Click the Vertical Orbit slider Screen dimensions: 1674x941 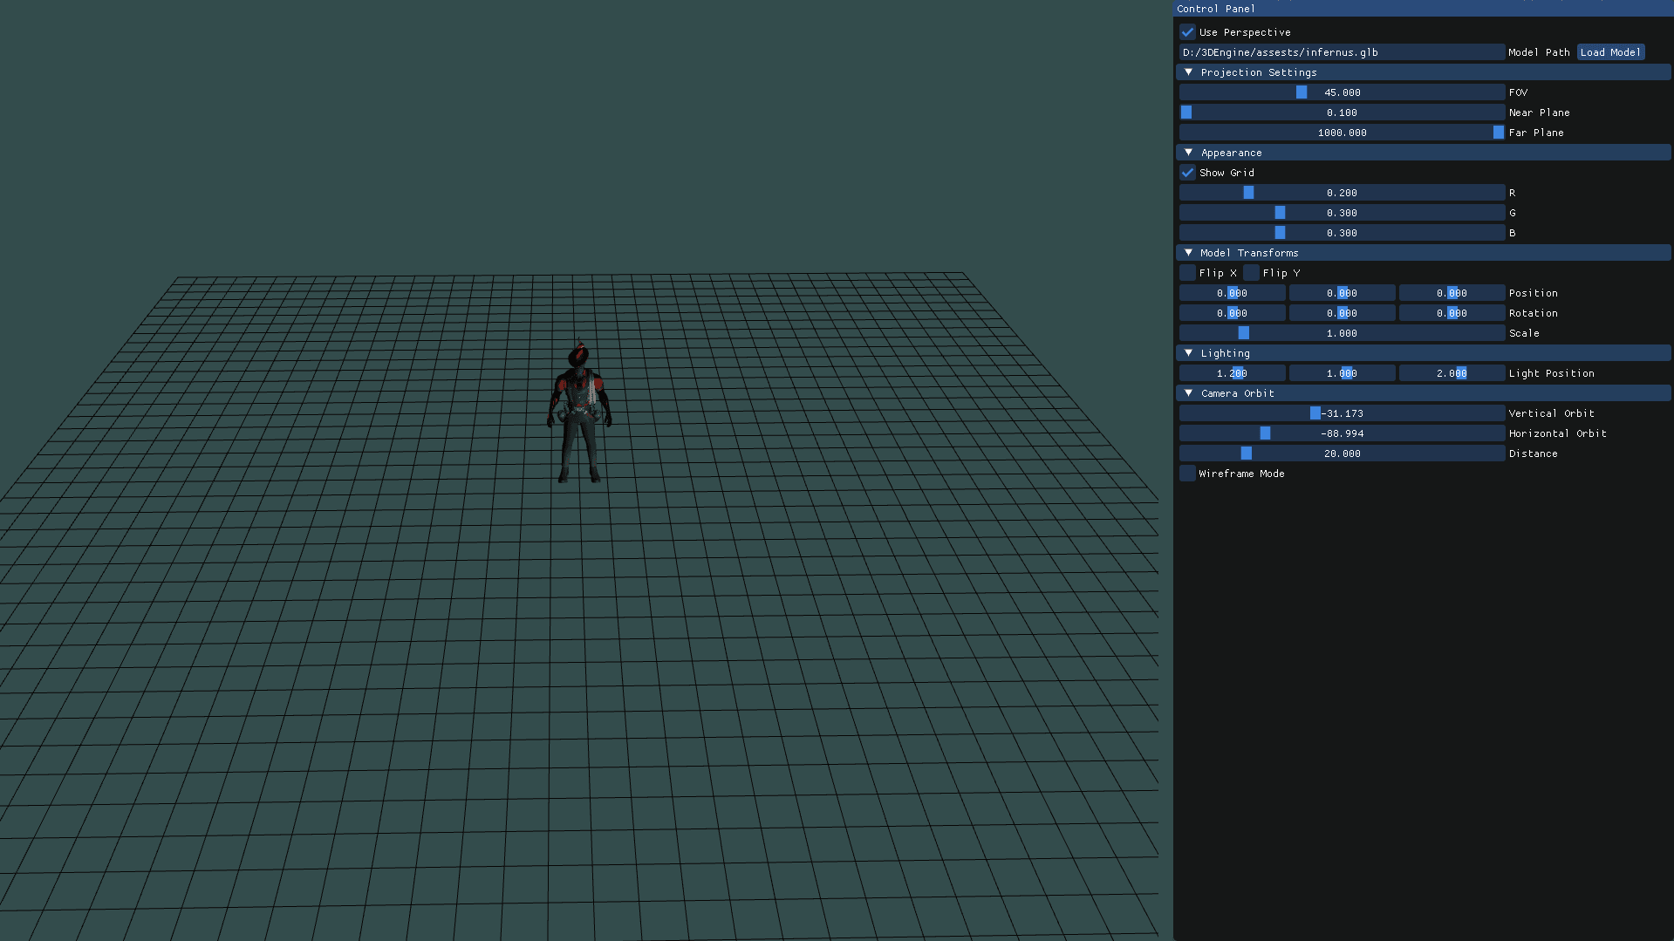(x=1342, y=413)
